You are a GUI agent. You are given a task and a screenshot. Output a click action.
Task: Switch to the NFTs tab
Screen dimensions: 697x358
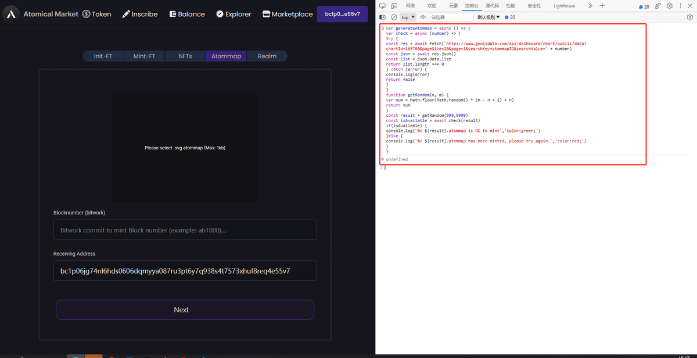coord(185,56)
